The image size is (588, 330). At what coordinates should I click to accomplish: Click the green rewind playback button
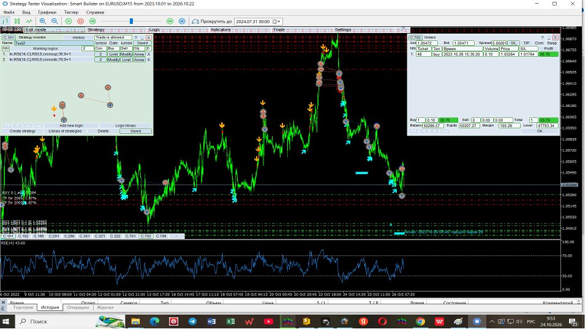(x=92, y=21)
